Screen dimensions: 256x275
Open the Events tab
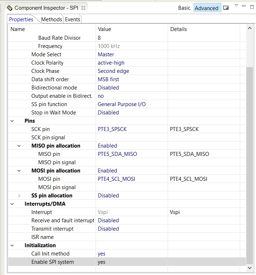(72, 19)
